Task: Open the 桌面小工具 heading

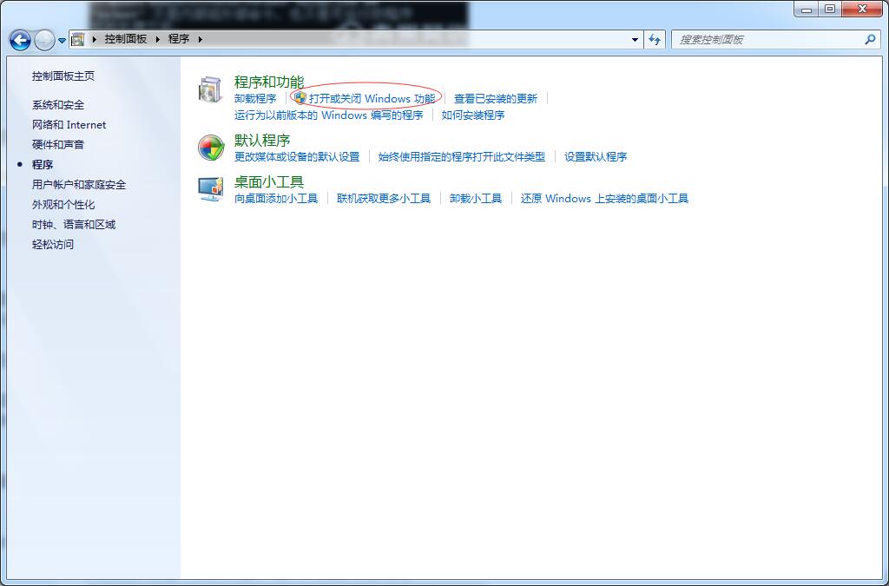Action: [x=269, y=182]
